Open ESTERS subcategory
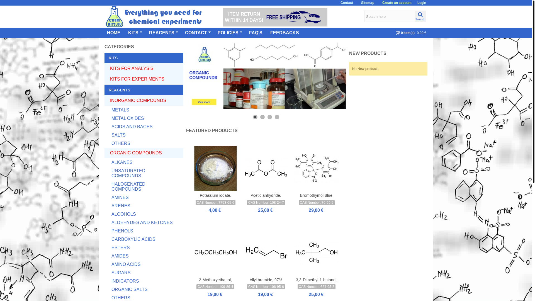535x301 pixels. [x=121, y=248]
